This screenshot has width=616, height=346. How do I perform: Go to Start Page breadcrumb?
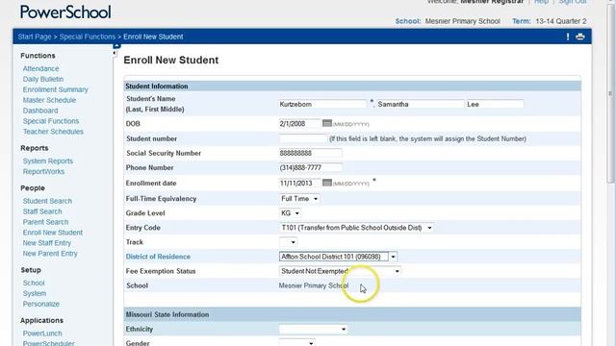[x=35, y=37]
